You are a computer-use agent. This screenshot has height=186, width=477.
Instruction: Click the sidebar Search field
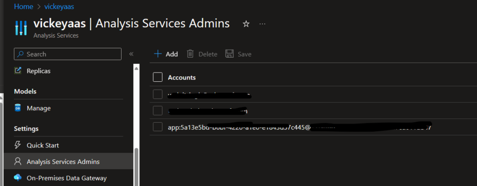pyautogui.click(x=68, y=54)
